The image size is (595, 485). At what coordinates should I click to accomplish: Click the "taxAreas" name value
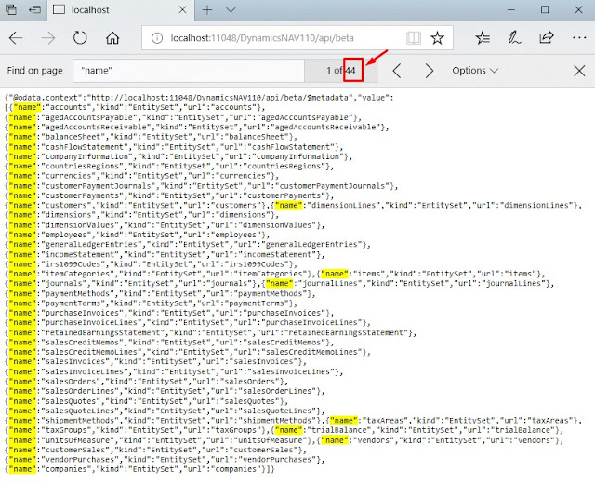[385, 421]
